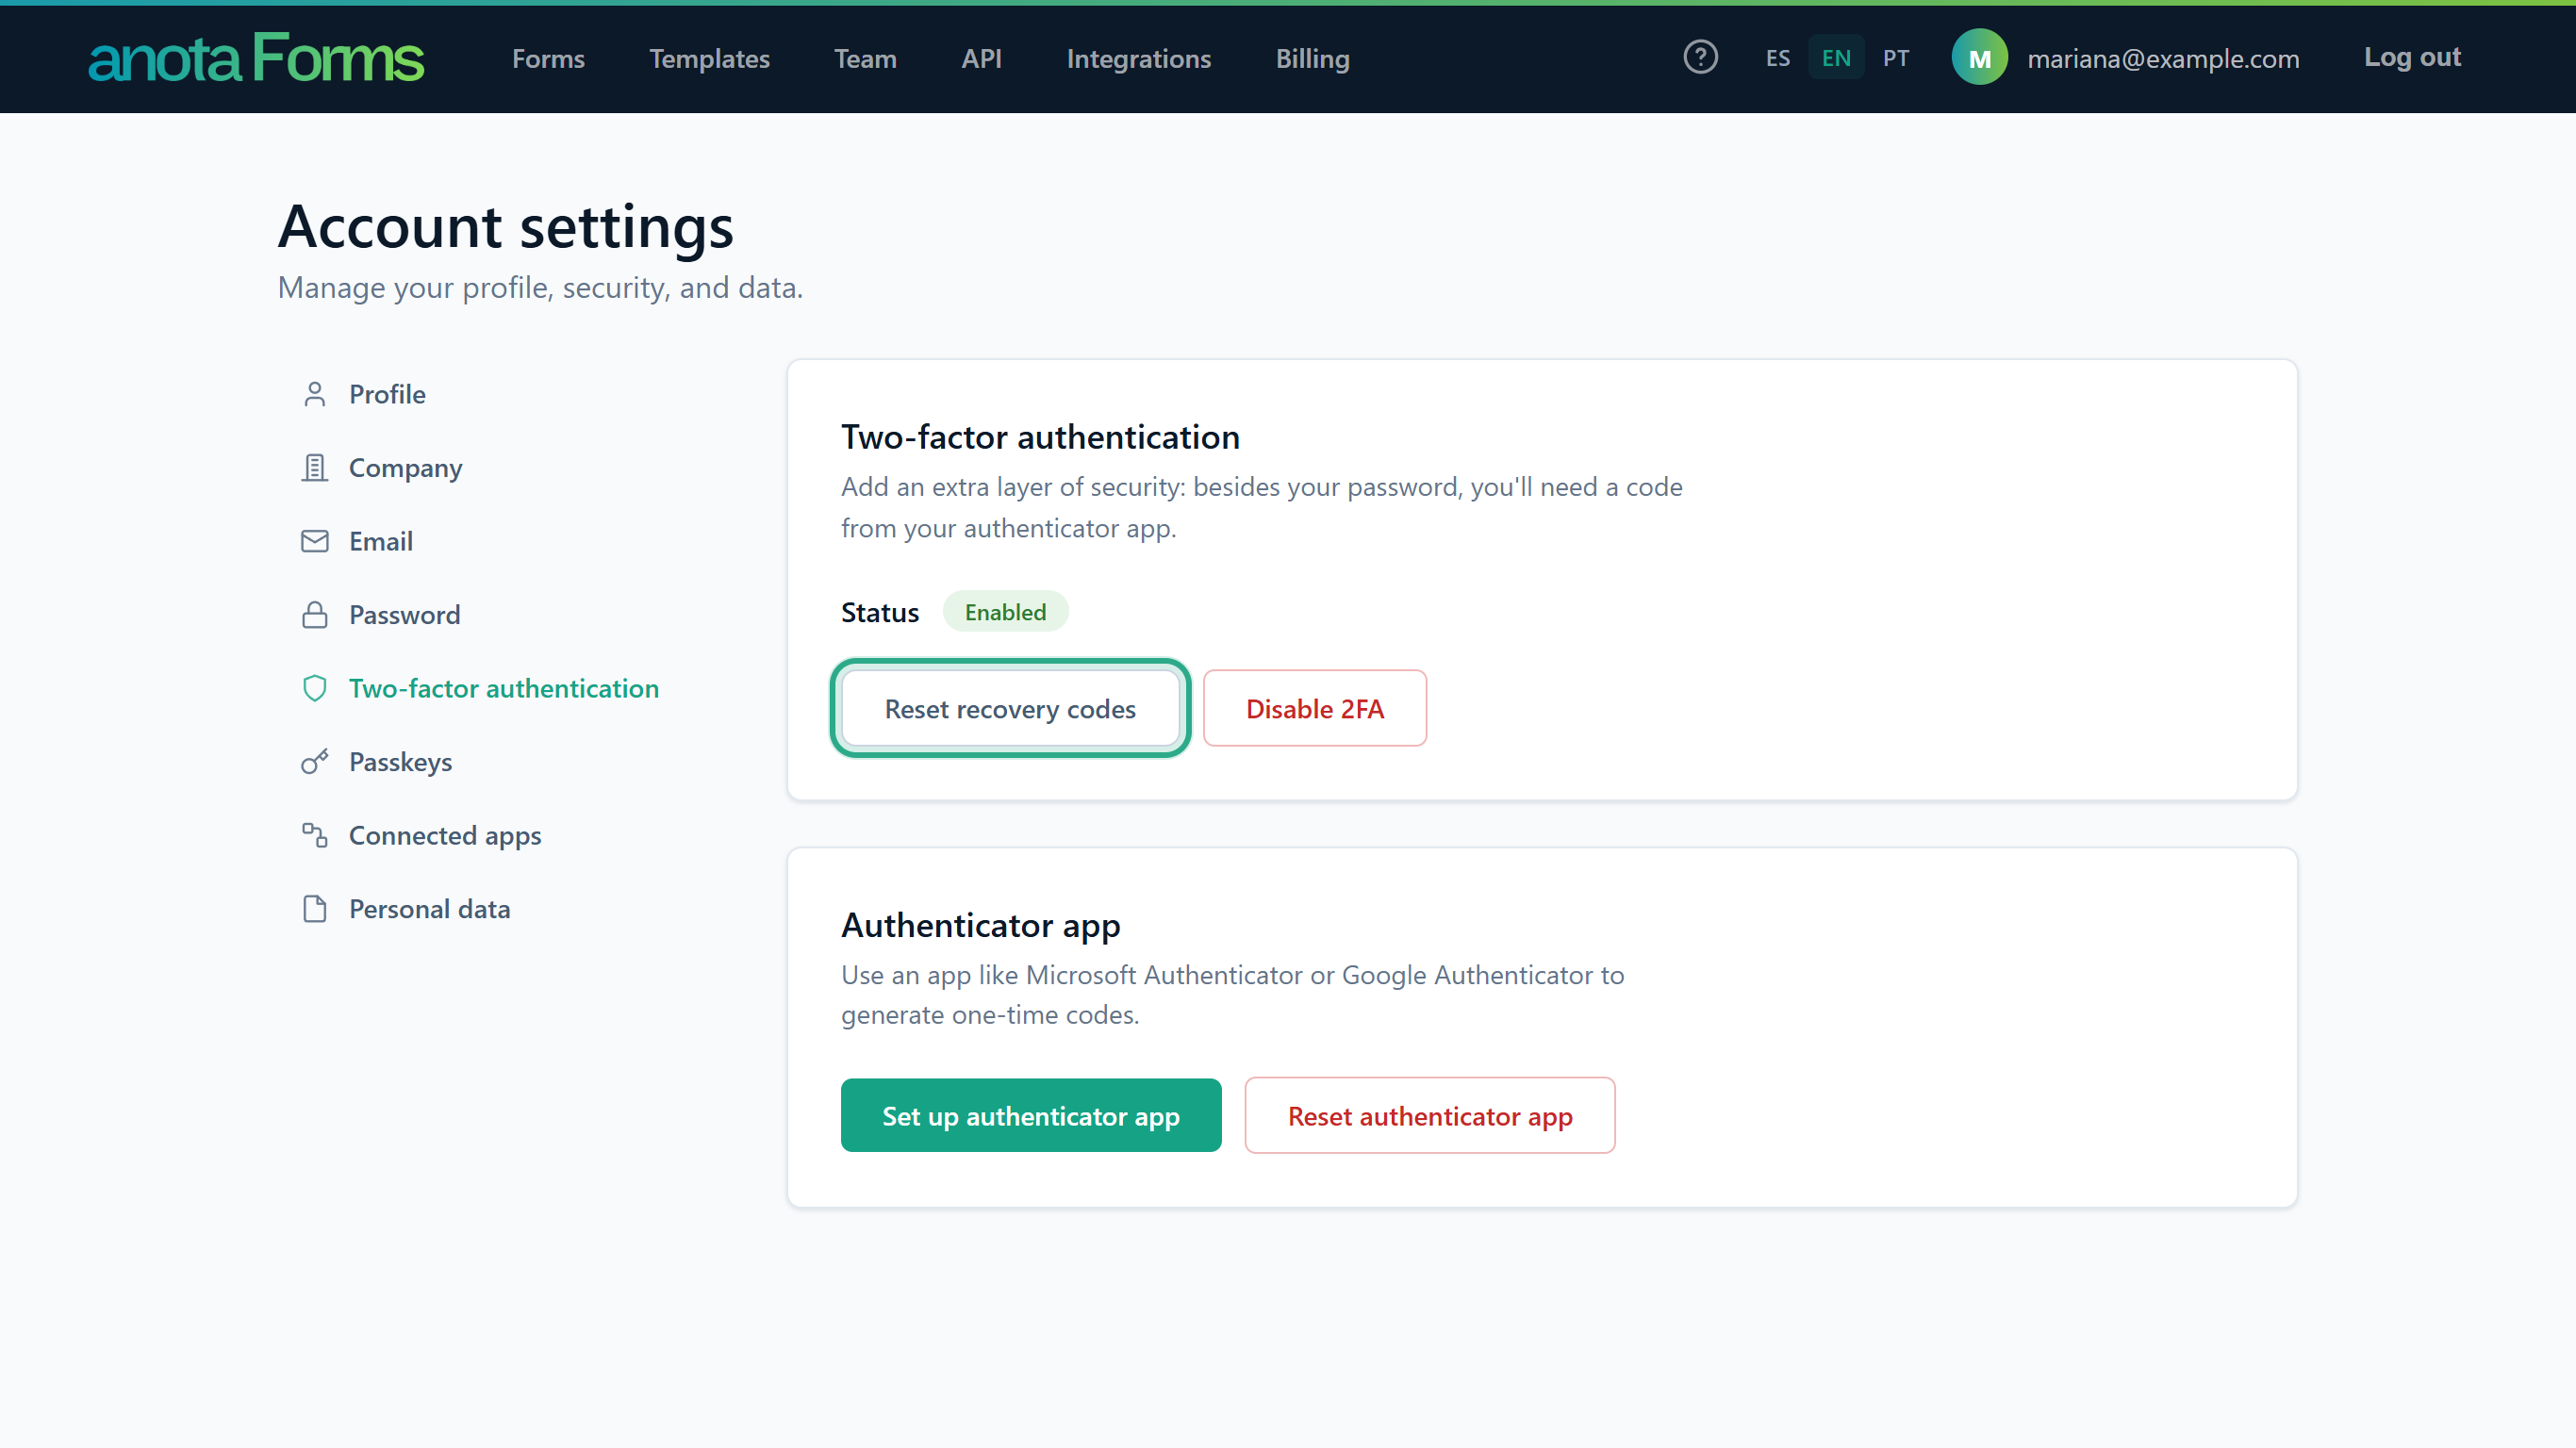Click the Connected apps icon

[x=314, y=835]
